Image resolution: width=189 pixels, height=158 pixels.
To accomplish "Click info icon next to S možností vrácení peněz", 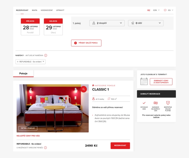I will pos(45,148).
